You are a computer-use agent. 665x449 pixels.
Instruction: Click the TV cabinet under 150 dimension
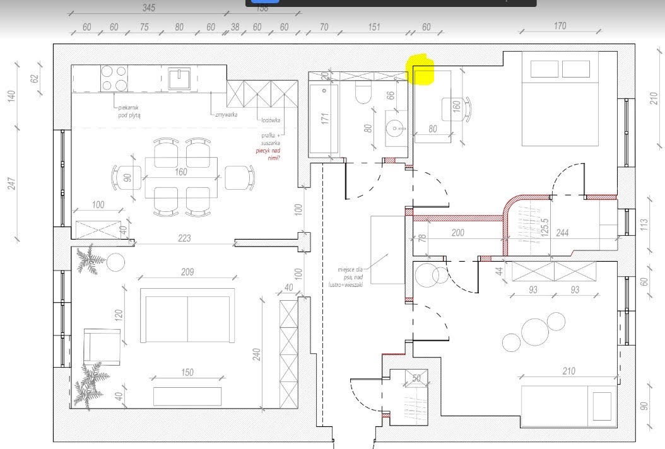tap(187, 396)
